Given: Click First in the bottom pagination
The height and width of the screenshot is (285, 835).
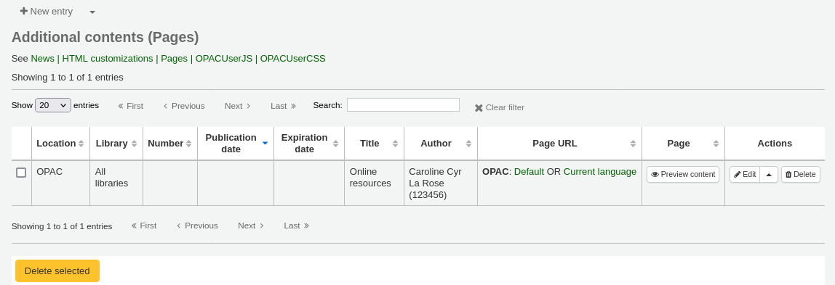Looking at the screenshot, I should click(144, 226).
